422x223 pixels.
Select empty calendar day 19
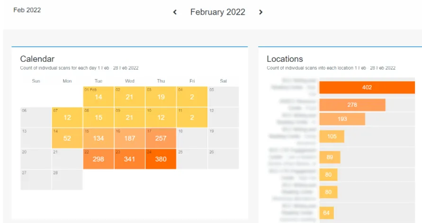[224, 138]
